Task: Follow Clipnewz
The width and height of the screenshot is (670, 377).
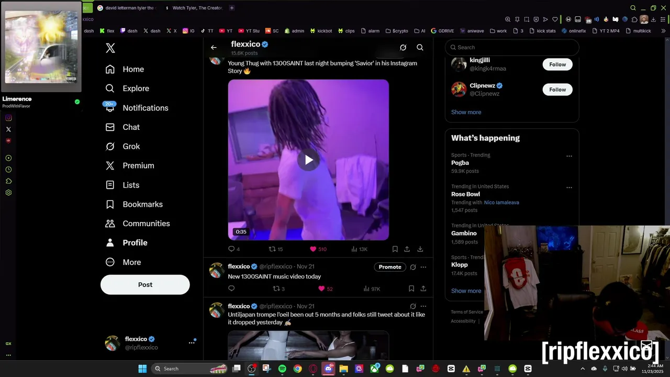Action: click(x=557, y=90)
